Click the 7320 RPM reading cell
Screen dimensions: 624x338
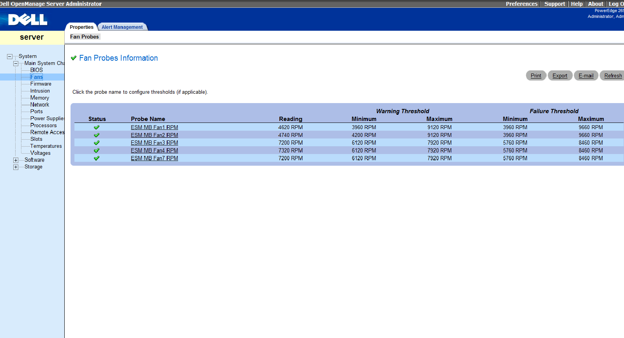pyautogui.click(x=290, y=151)
